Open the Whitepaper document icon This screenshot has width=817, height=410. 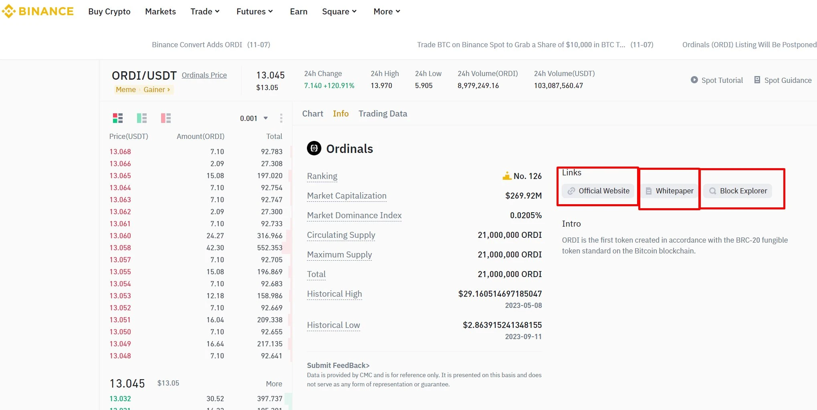click(x=669, y=191)
